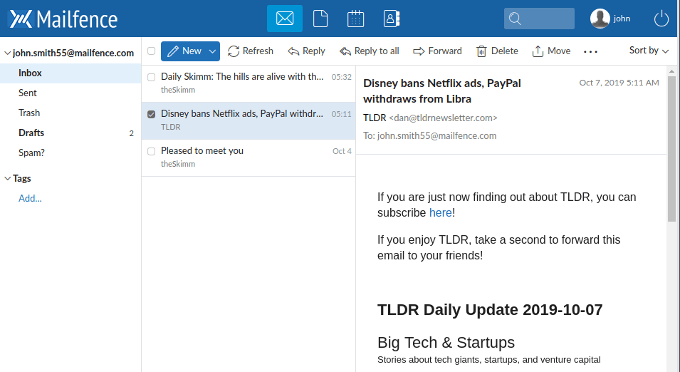Open the Contacts address book icon
The width and height of the screenshot is (680, 372).
click(x=391, y=19)
